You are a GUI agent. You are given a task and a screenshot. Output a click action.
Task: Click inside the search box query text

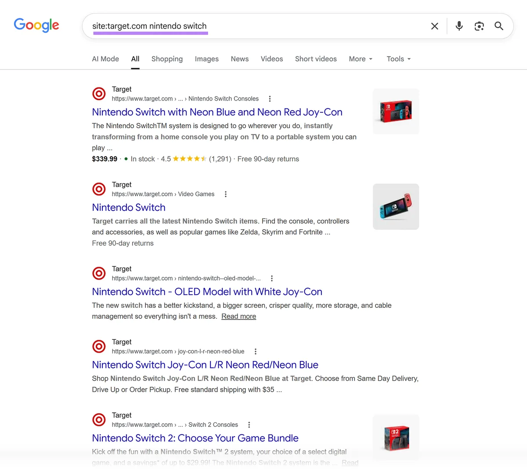click(149, 26)
